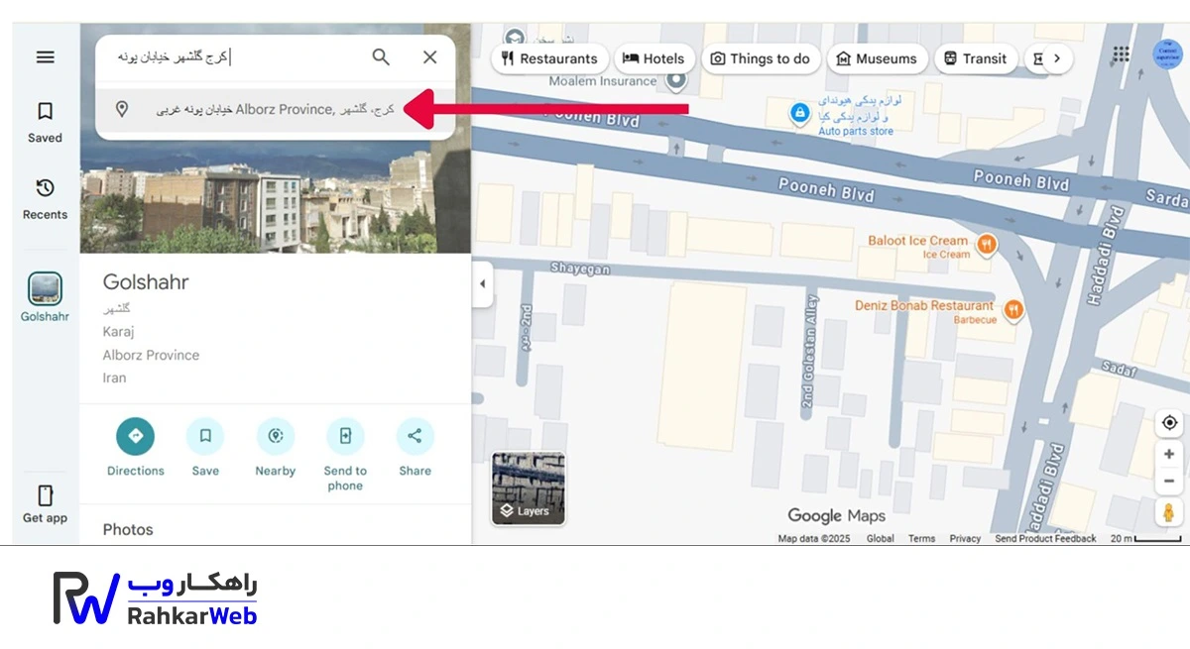
Task: Show more category chips arrow
Action: click(1057, 58)
